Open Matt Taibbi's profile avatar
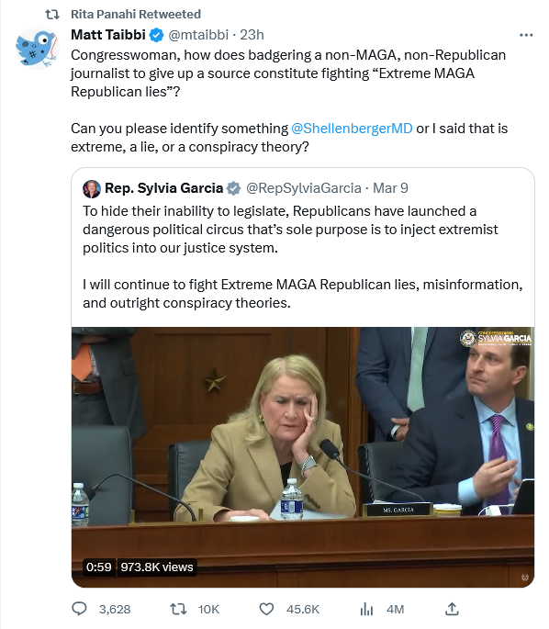 37,48
